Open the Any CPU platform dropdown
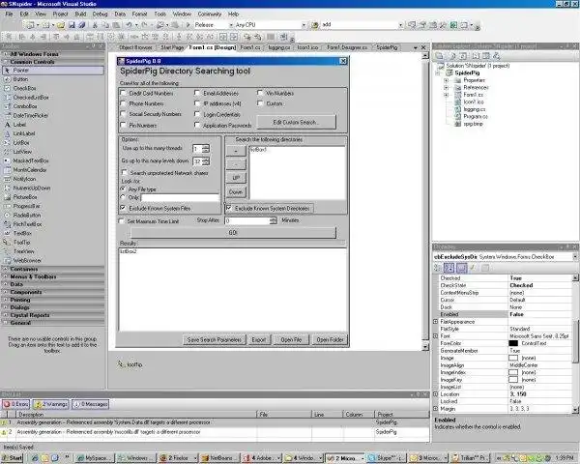This screenshot has width=580, height=464. tap(304, 25)
